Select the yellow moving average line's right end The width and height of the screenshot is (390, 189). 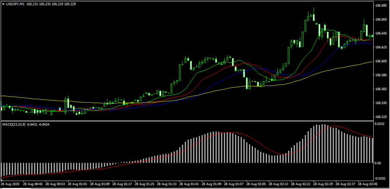tap(371, 62)
